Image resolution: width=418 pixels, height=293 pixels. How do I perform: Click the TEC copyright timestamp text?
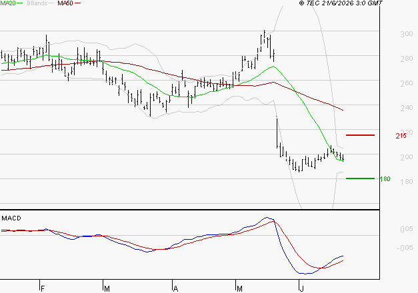[x=341, y=3]
